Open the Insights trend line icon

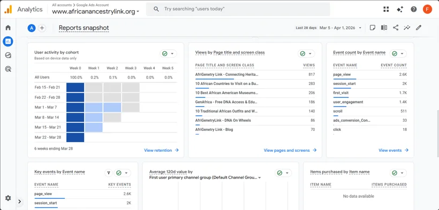407,28
